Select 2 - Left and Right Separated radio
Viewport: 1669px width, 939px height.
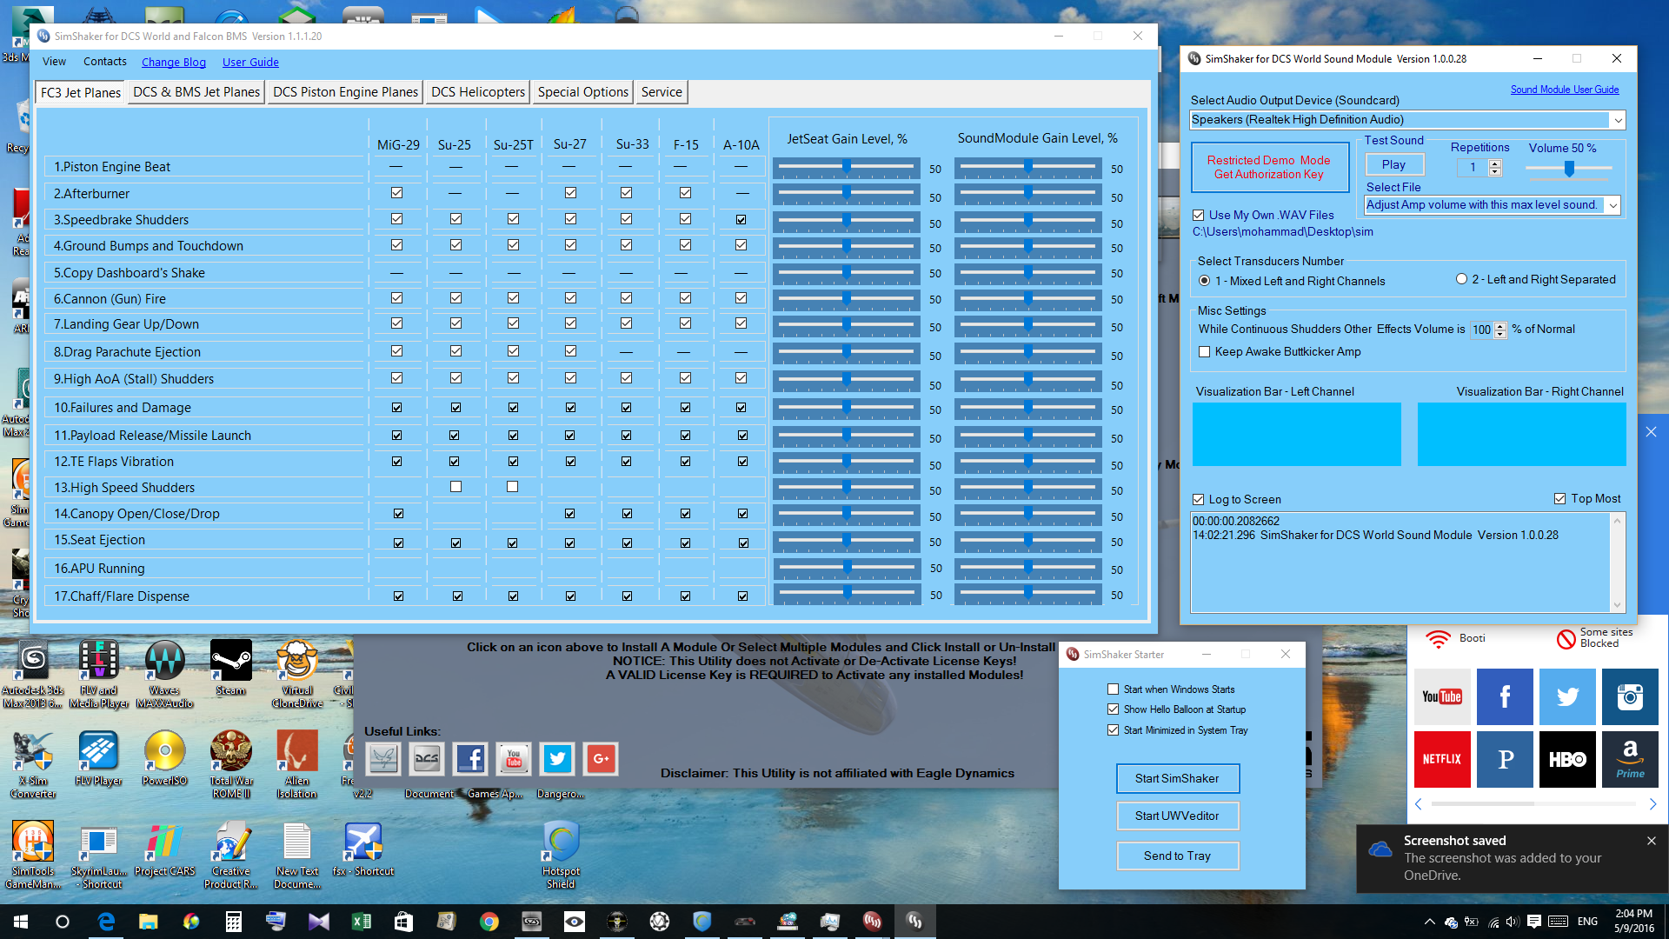(x=1462, y=279)
